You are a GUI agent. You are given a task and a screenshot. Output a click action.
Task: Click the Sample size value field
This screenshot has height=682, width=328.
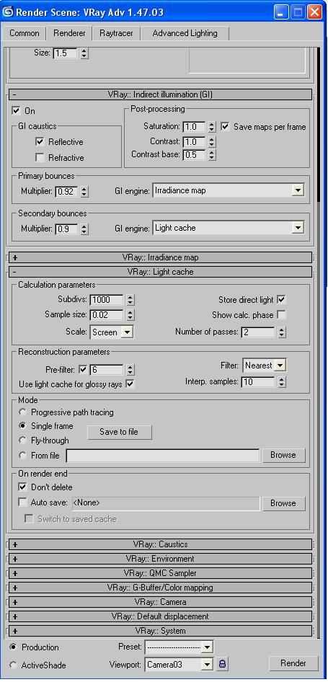coord(107,315)
